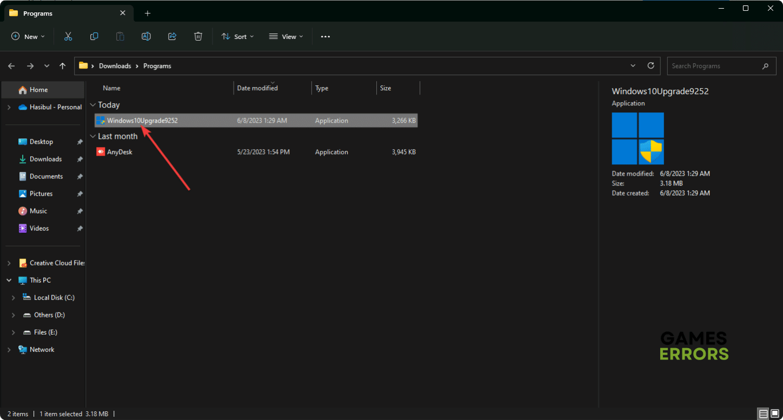Viewport: 783px width, 420px height.
Task: Open the View dropdown menu
Action: tap(286, 36)
